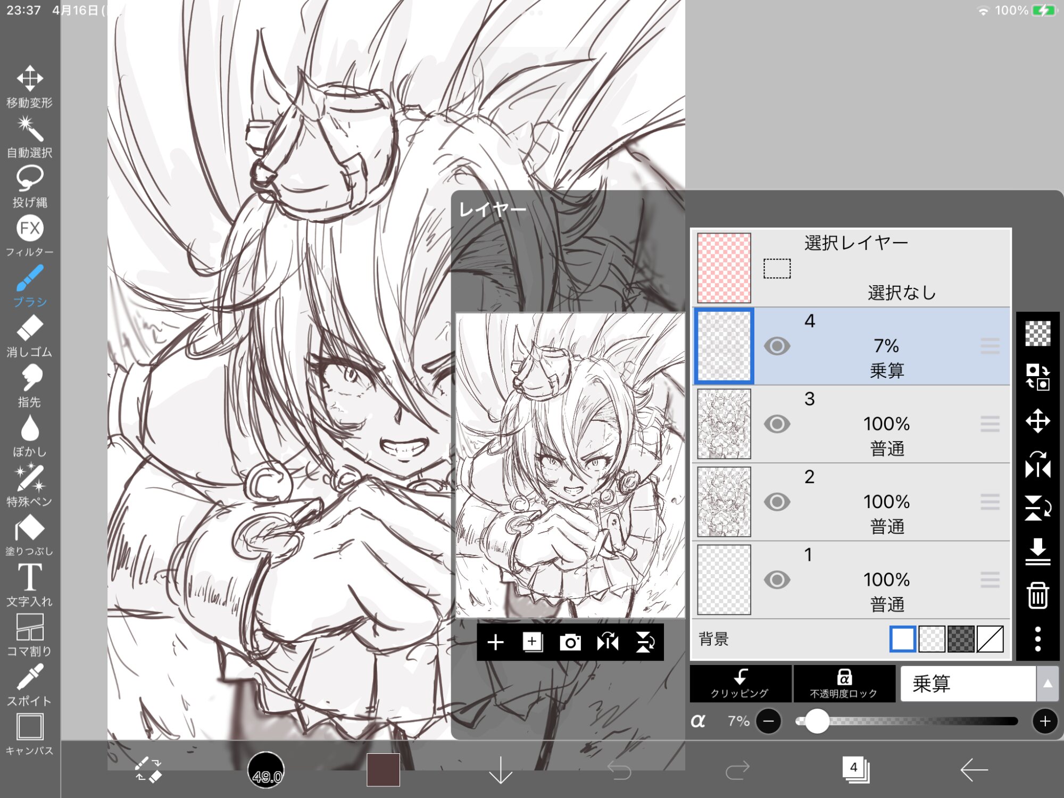Tap the Wi-Fi icon in status bar
This screenshot has height=798, width=1064.
(983, 11)
